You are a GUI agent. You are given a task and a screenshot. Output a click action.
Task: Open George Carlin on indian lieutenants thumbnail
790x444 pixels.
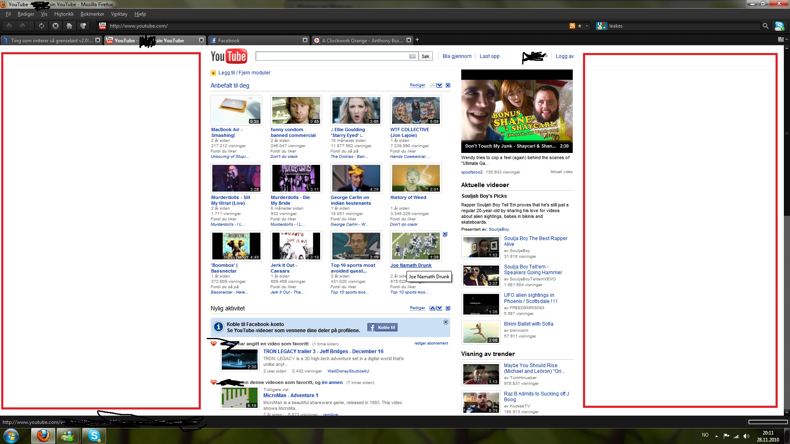(x=356, y=178)
